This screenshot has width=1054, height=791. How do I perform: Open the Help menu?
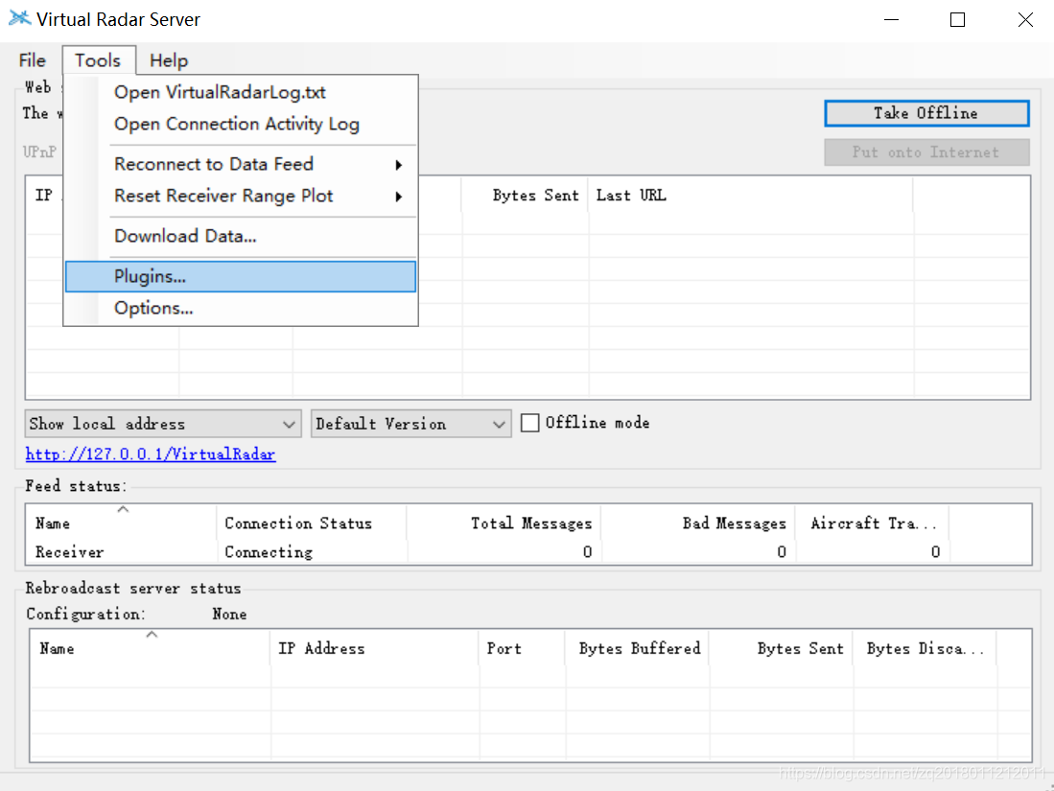pyautogui.click(x=169, y=60)
